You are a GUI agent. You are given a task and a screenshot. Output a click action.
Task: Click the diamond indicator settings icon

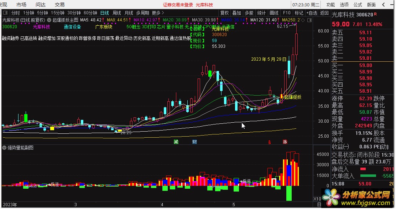303,20
